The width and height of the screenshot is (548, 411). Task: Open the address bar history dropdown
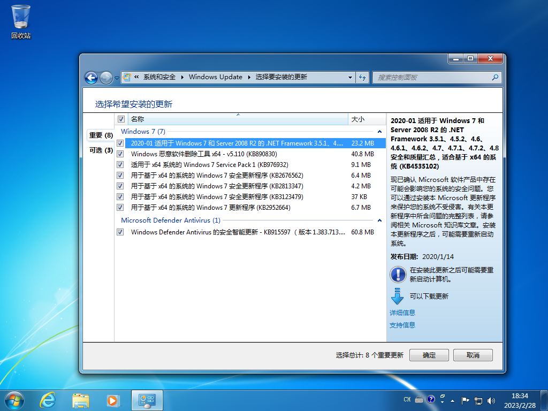[x=350, y=77]
